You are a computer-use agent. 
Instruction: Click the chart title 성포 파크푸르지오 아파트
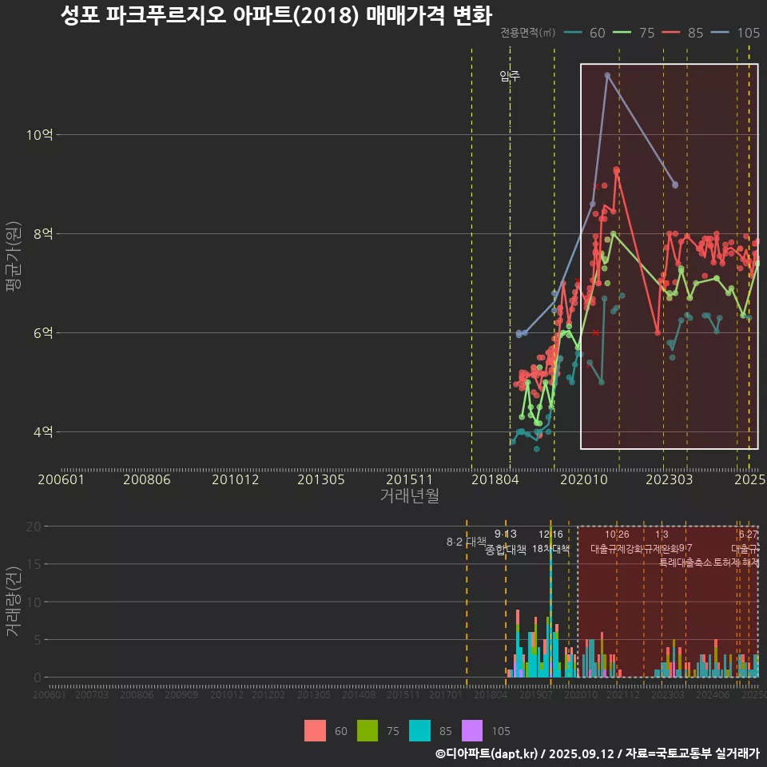coord(276,16)
